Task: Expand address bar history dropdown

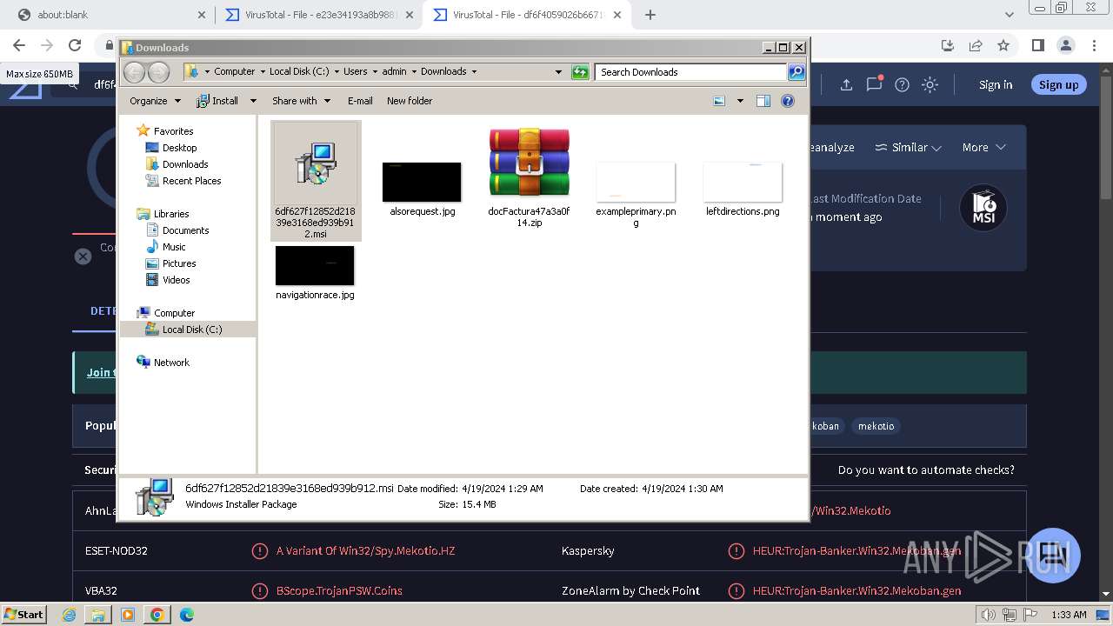Action: pyautogui.click(x=558, y=72)
